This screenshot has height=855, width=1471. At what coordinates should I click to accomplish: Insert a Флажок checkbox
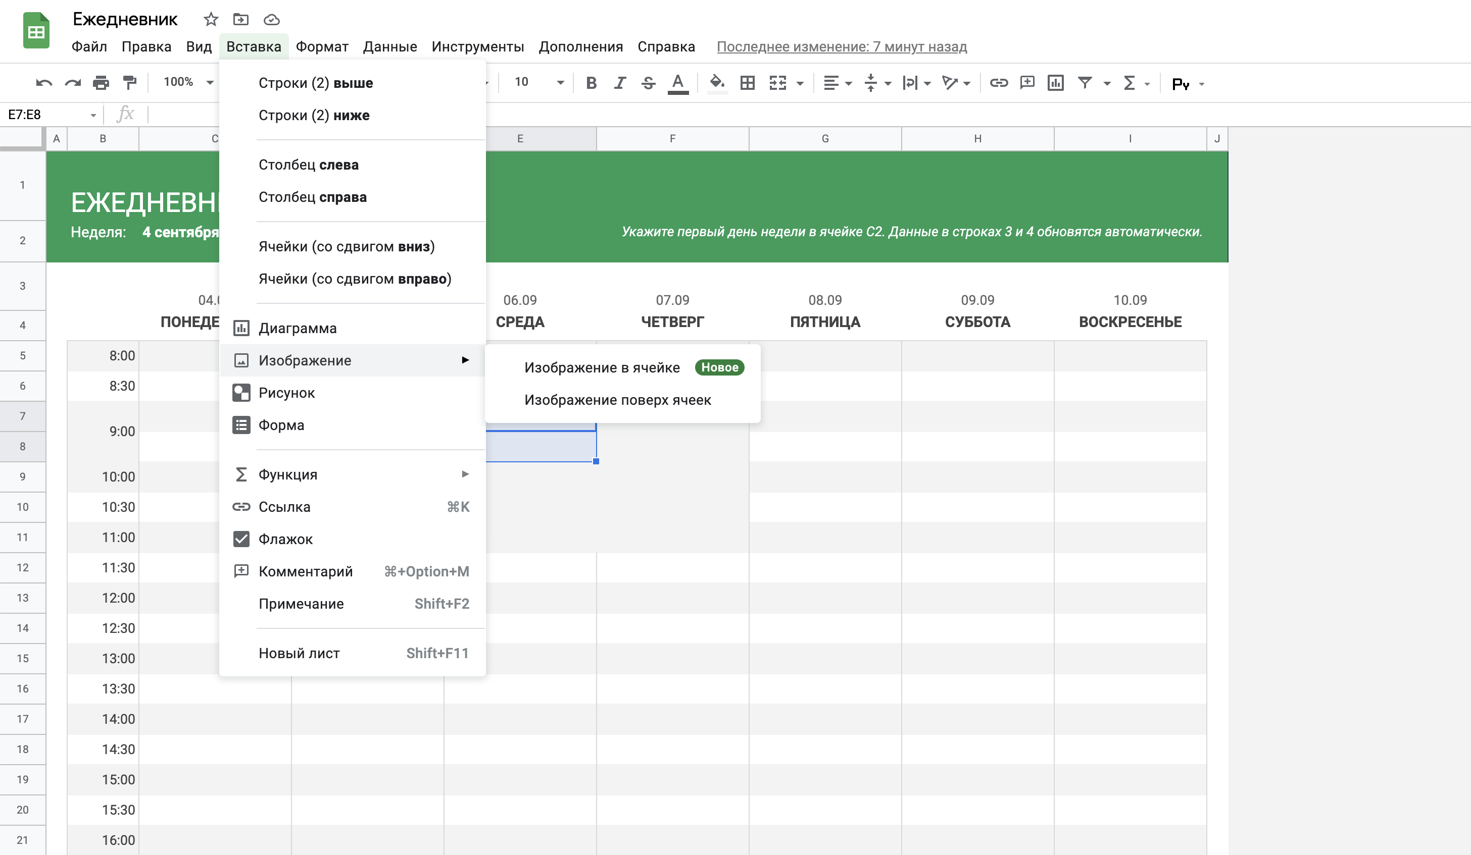(x=353, y=540)
